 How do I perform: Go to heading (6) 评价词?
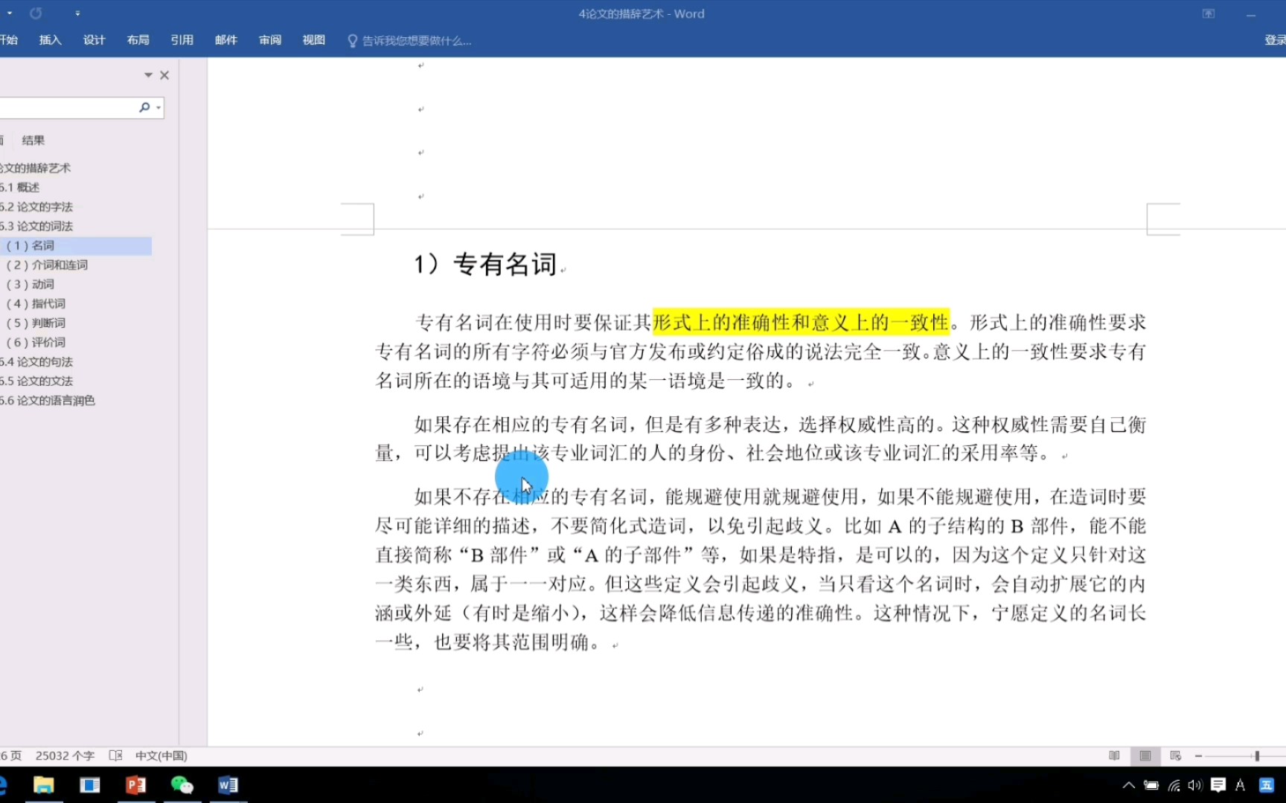coord(36,342)
